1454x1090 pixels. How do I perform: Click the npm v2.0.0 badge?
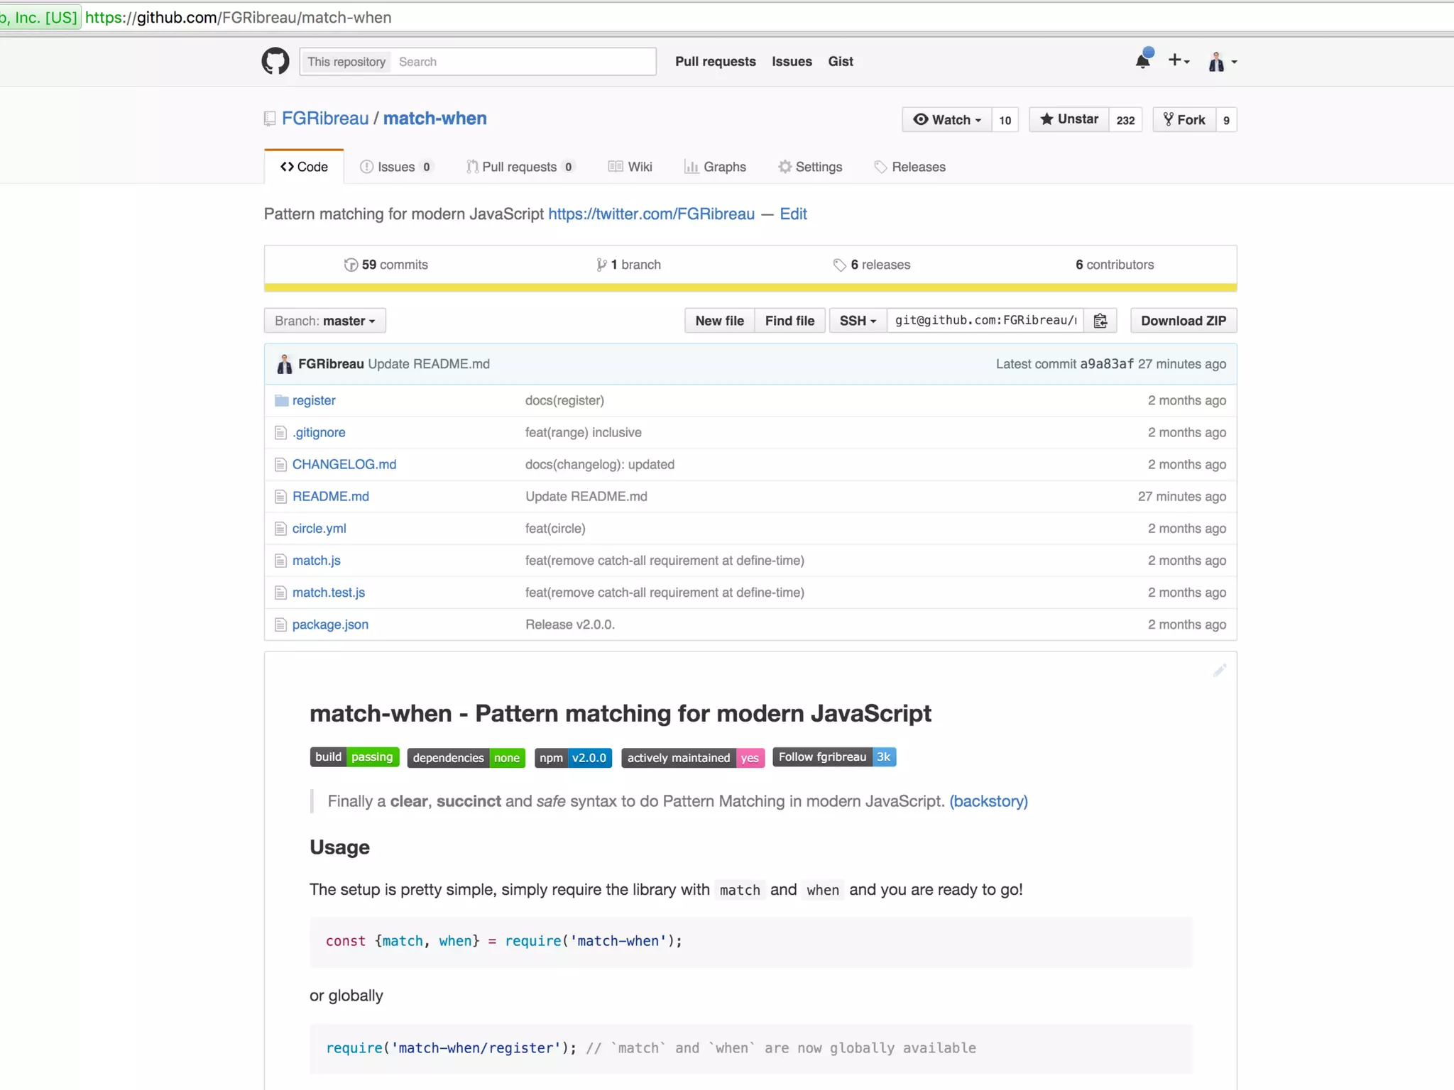(573, 758)
